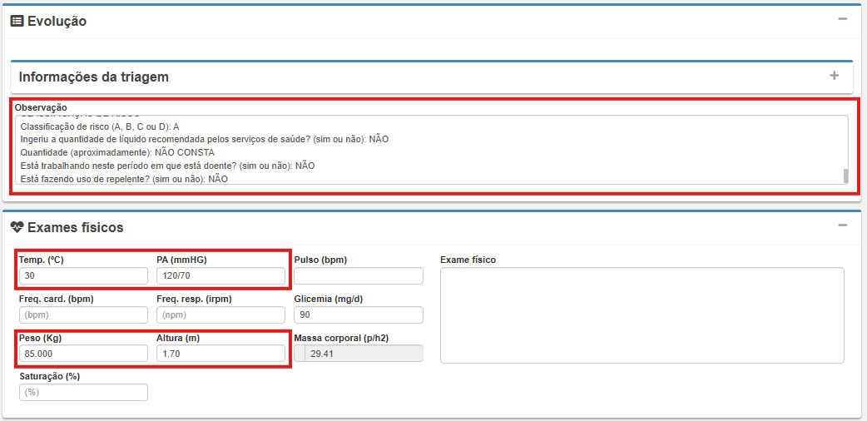Focus the Saturação (%) input
This screenshot has height=421, width=867.
tap(83, 393)
